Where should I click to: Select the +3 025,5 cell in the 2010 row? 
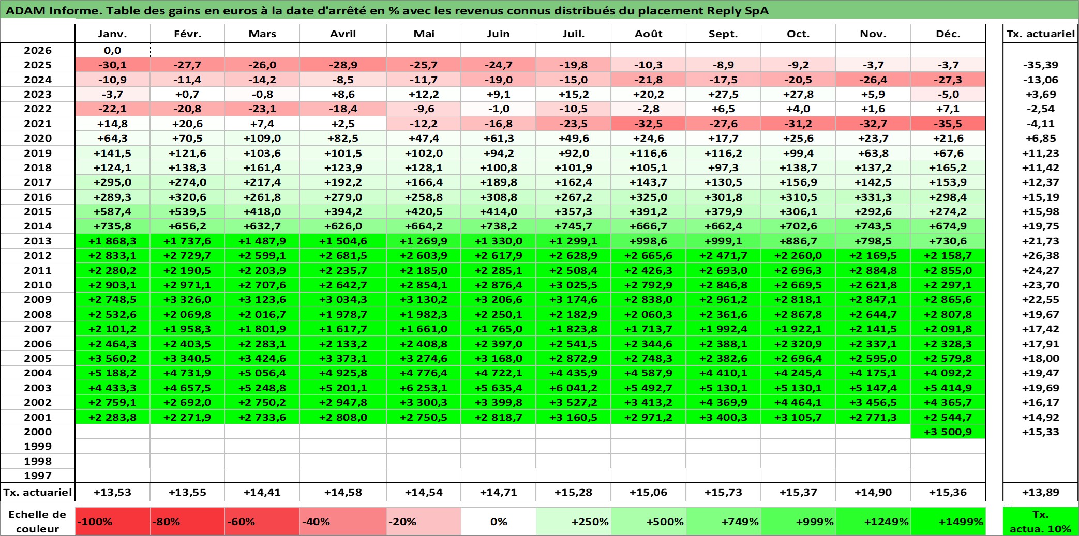(573, 285)
